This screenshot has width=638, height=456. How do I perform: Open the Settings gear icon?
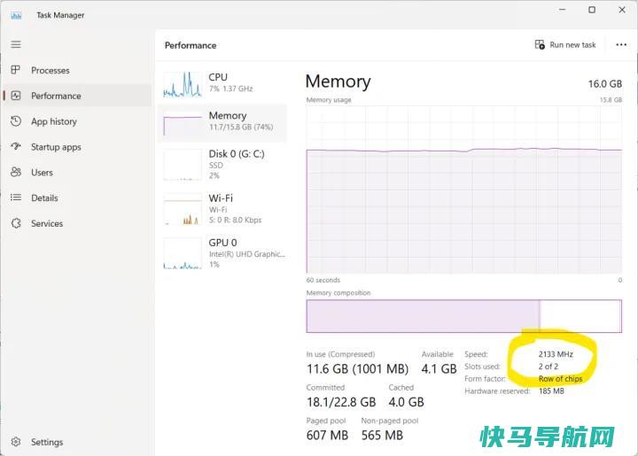(x=16, y=442)
